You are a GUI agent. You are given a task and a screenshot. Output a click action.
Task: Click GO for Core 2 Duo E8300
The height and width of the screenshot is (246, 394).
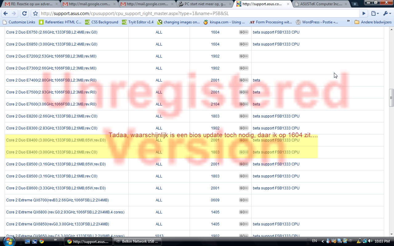244,128
